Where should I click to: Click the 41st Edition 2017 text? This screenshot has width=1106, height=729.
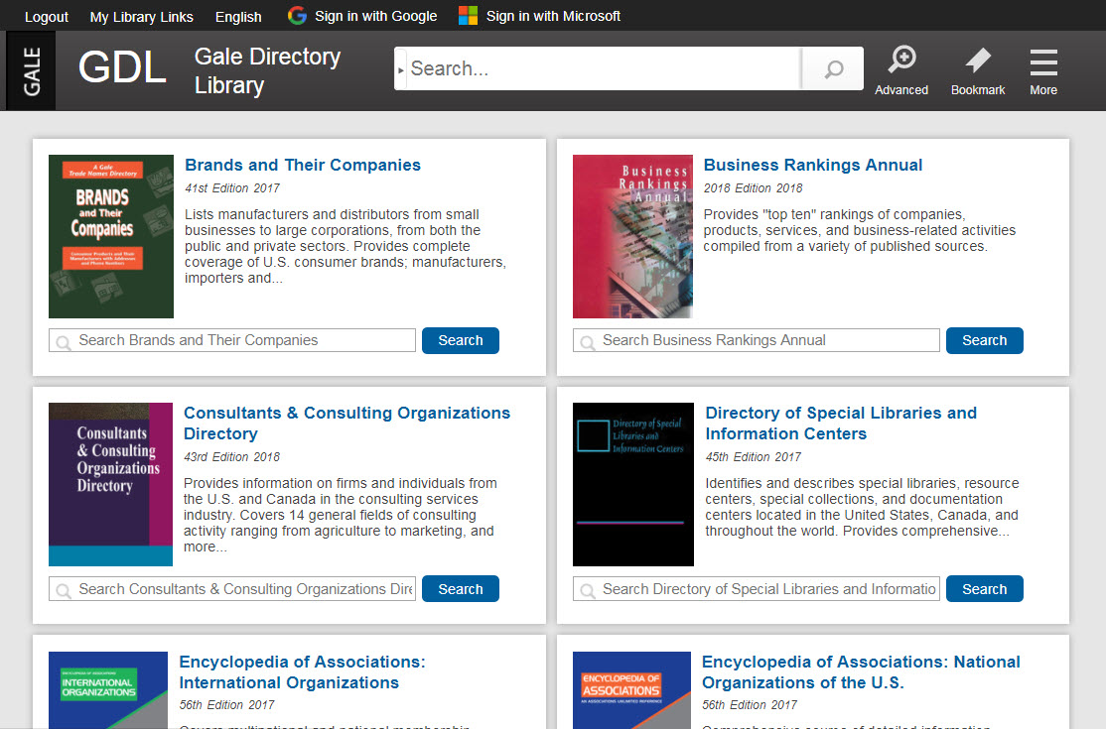pyautogui.click(x=232, y=188)
